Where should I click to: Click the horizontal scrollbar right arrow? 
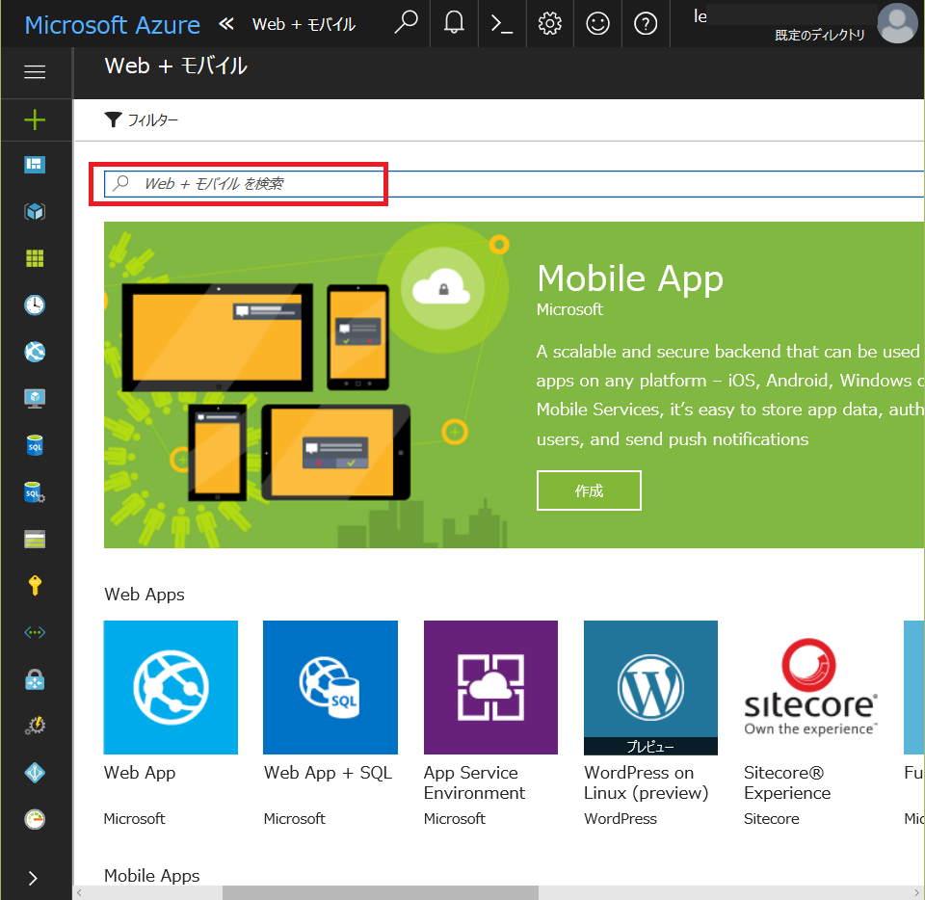(917, 893)
